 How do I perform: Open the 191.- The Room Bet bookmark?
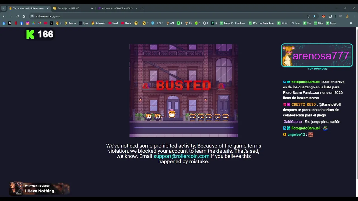click(261, 23)
